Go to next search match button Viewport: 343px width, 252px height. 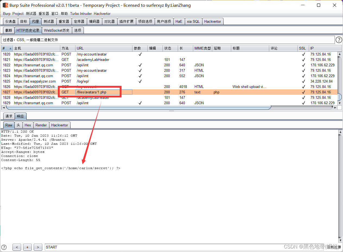pyautogui.click(x=38, y=247)
